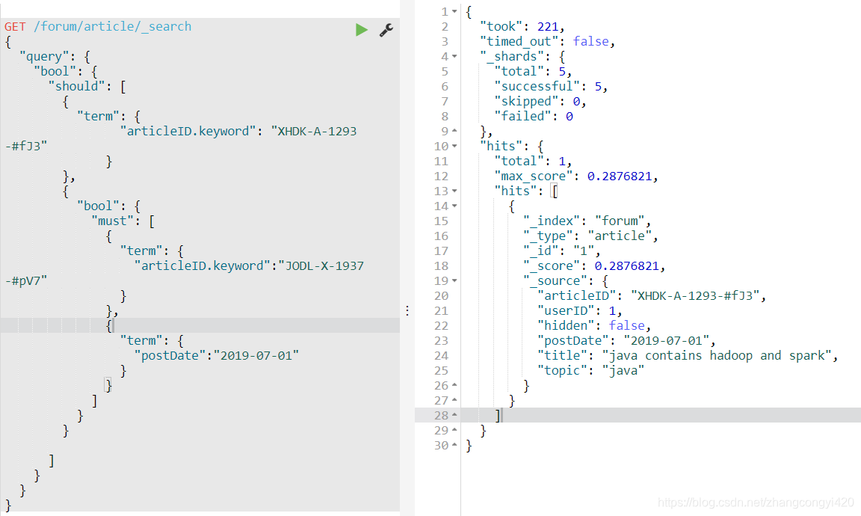Select line number 20 in the response panel
This screenshot has width=861, height=516.
441,295
